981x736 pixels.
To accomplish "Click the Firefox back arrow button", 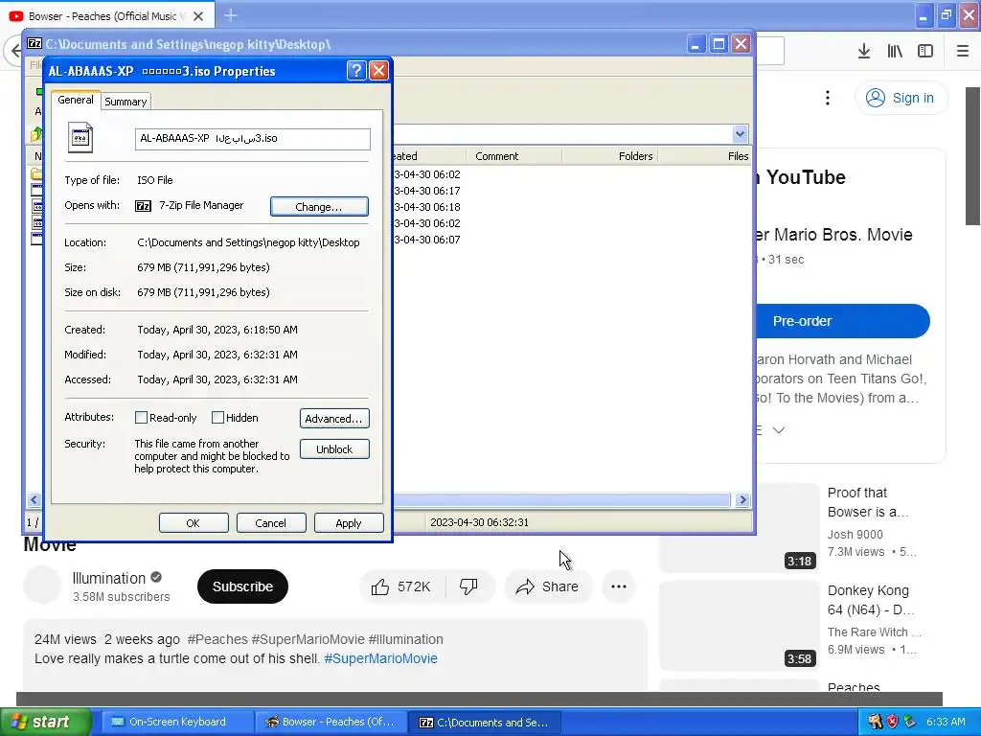I will (x=15, y=51).
